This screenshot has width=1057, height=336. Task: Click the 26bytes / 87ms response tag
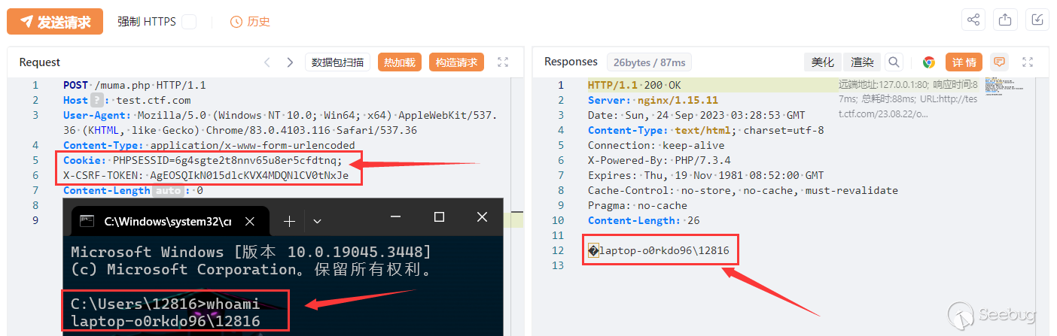[x=649, y=62]
